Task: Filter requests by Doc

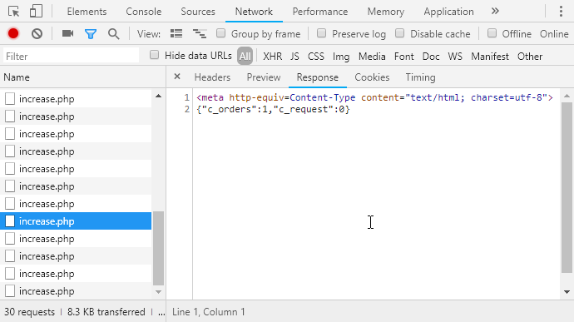Action: pyautogui.click(x=431, y=57)
